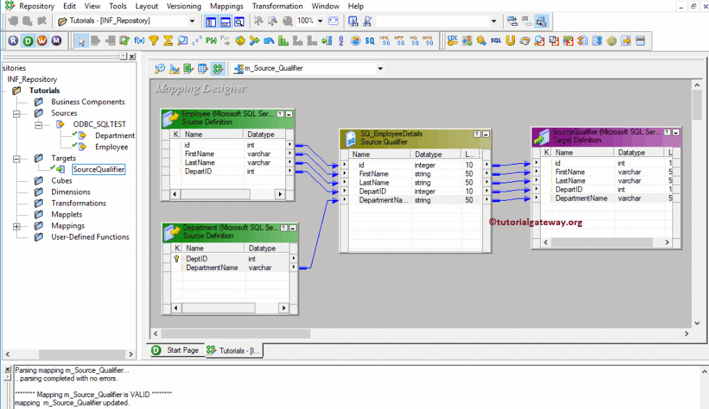The width and height of the screenshot is (709, 409).
Task: Open the m_Source_Qualifier mapping dropdown
Action: [380, 69]
